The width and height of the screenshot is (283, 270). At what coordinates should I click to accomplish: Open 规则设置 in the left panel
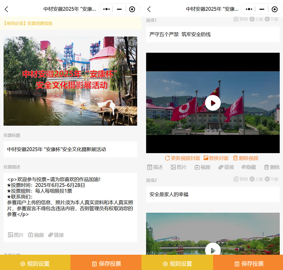click(35, 264)
